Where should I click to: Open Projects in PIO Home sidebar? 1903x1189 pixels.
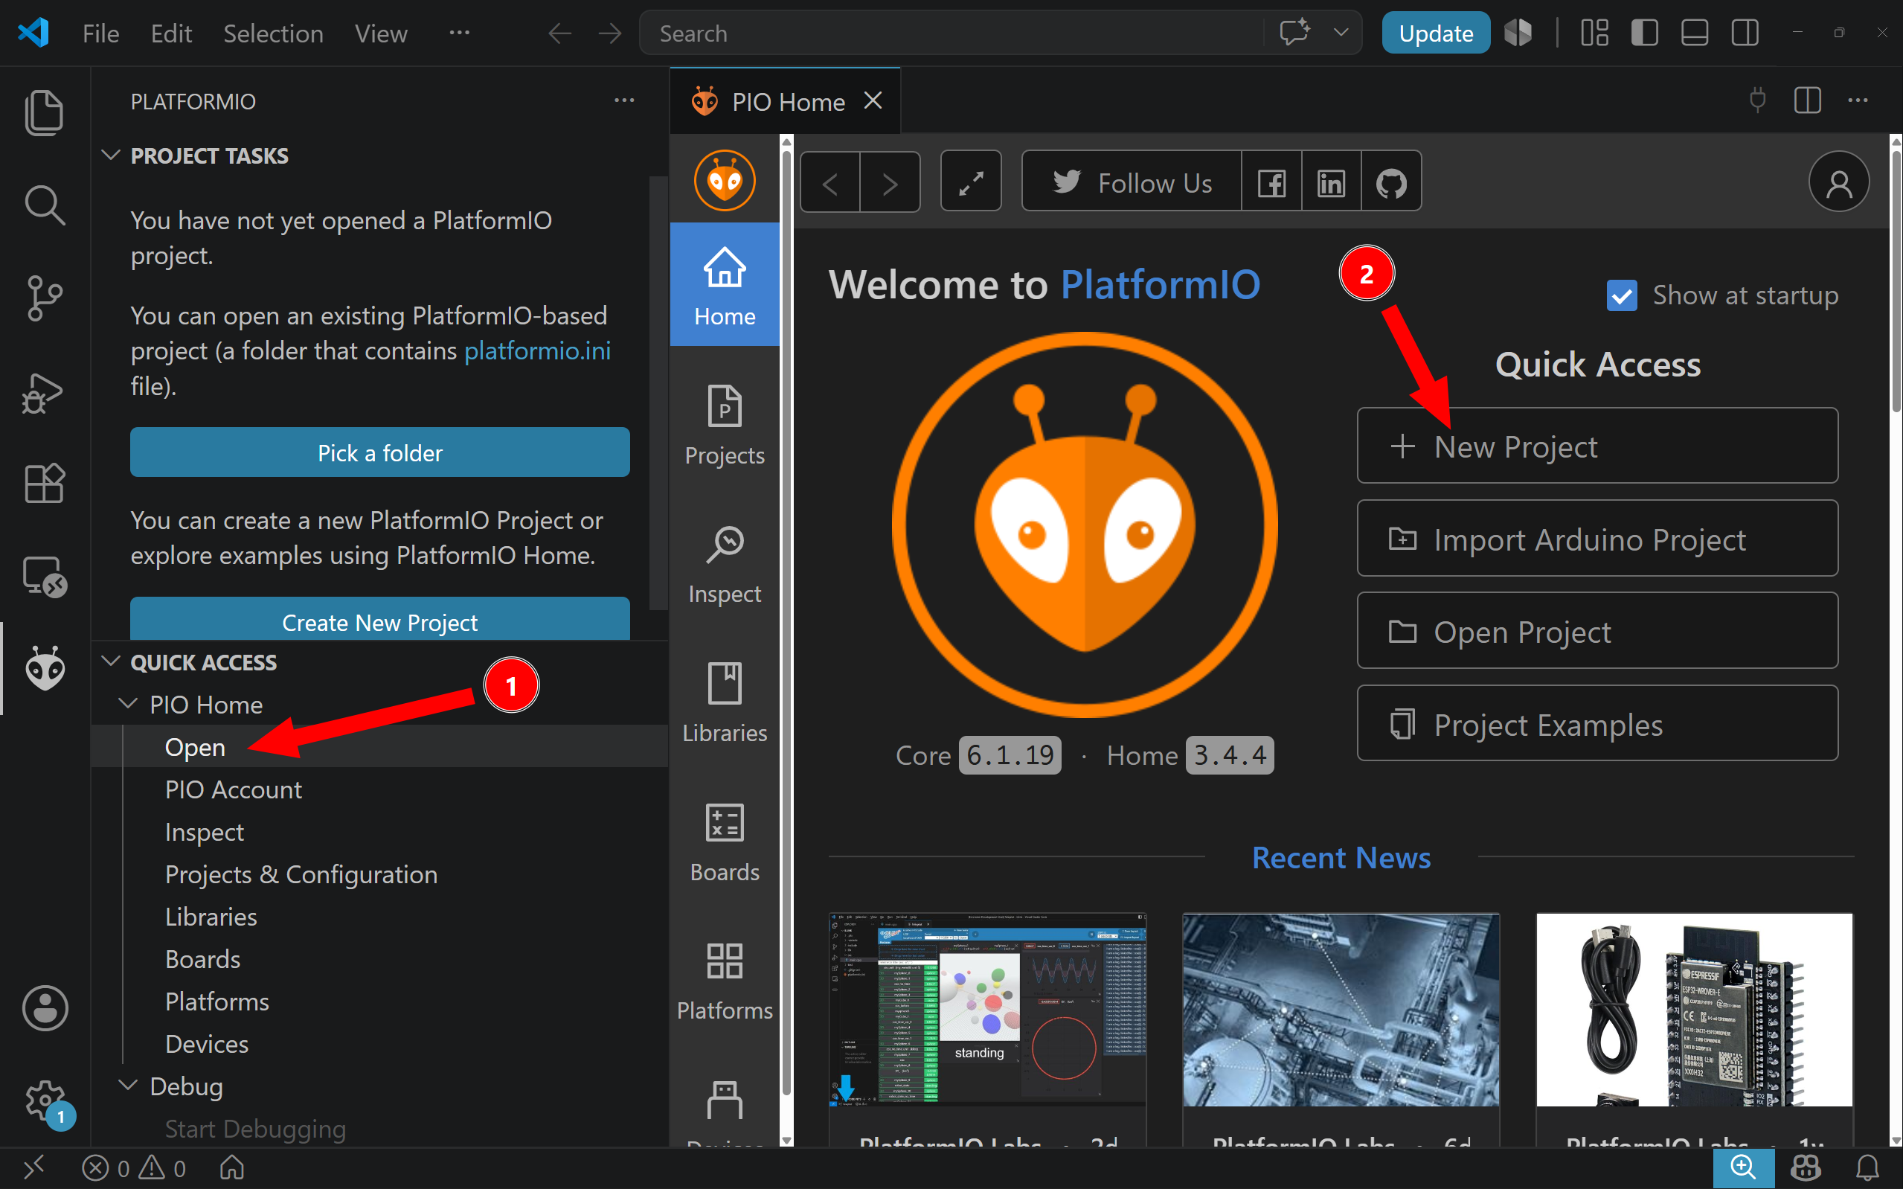click(x=724, y=426)
